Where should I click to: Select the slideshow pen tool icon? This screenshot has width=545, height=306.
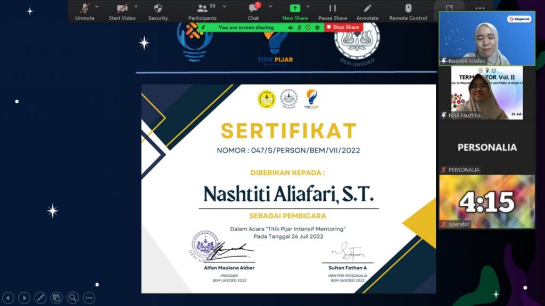coord(40,298)
